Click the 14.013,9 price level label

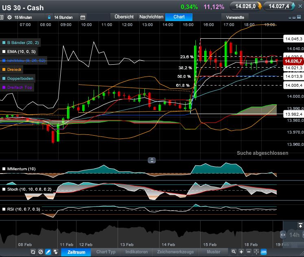[x=293, y=77]
